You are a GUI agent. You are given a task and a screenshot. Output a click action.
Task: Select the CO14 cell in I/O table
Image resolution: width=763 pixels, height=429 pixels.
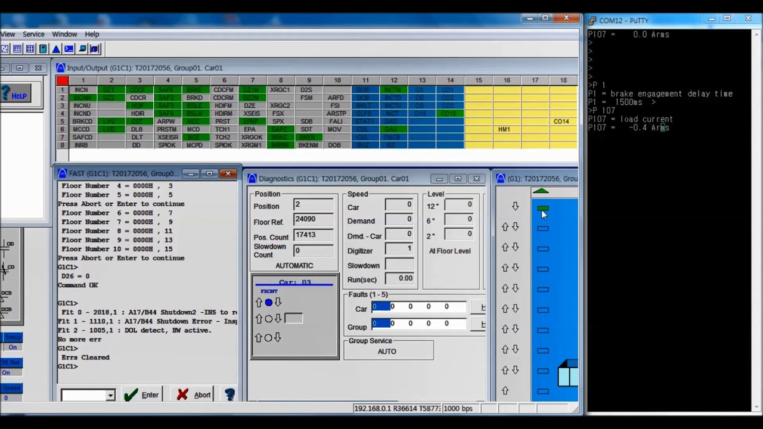click(x=561, y=122)
